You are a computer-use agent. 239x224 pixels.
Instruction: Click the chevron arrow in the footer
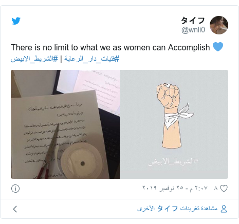(15, 209)
